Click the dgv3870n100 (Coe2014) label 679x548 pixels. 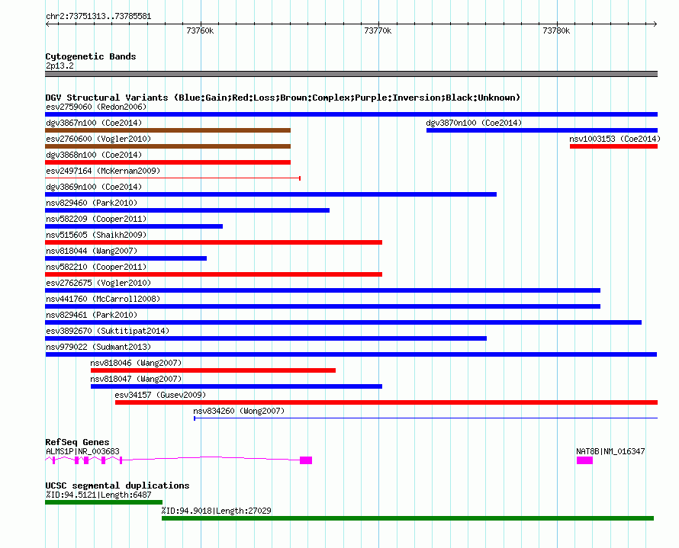tap(474, 123)
